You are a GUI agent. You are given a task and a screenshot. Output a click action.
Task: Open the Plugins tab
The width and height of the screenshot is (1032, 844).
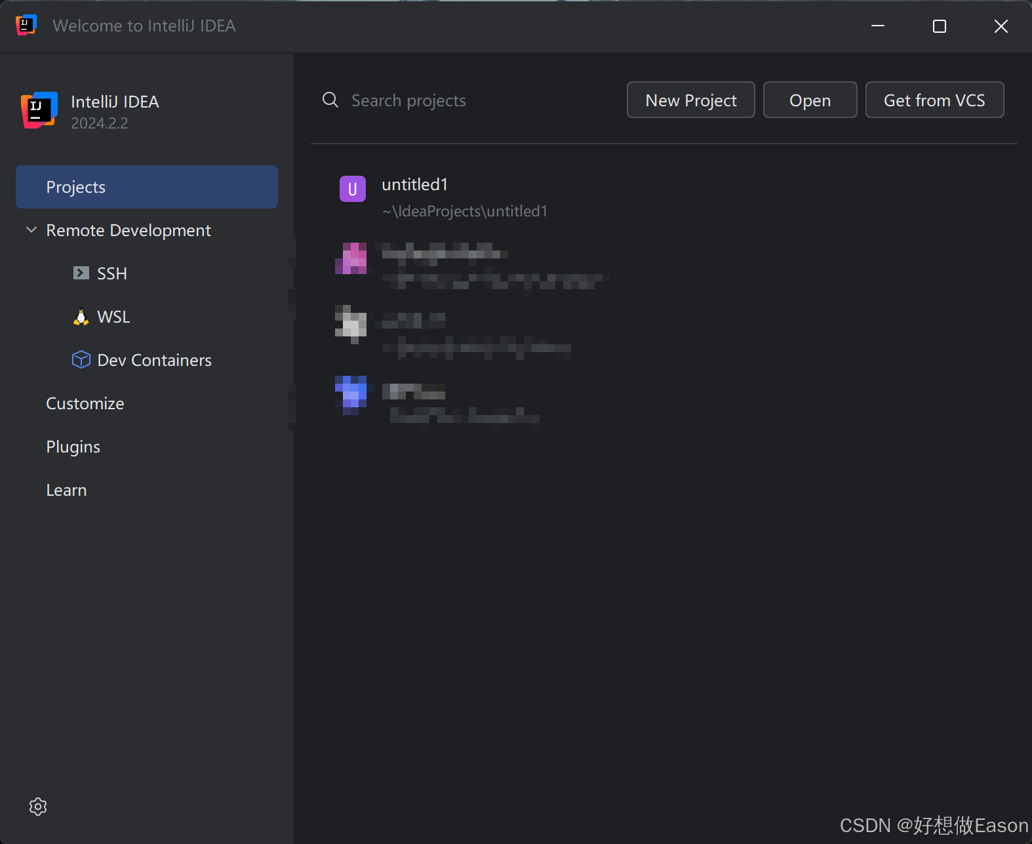point(73,447)
